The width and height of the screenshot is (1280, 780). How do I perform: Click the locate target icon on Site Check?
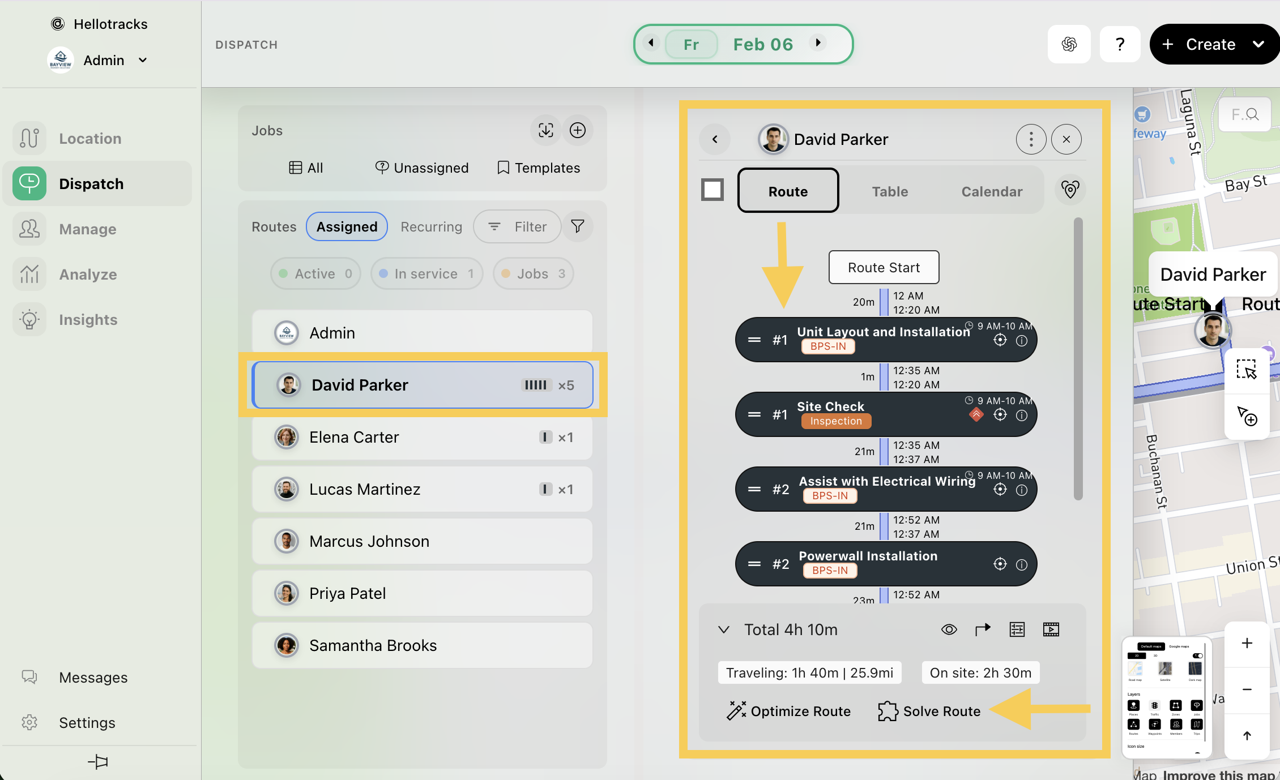point(1000,415)
